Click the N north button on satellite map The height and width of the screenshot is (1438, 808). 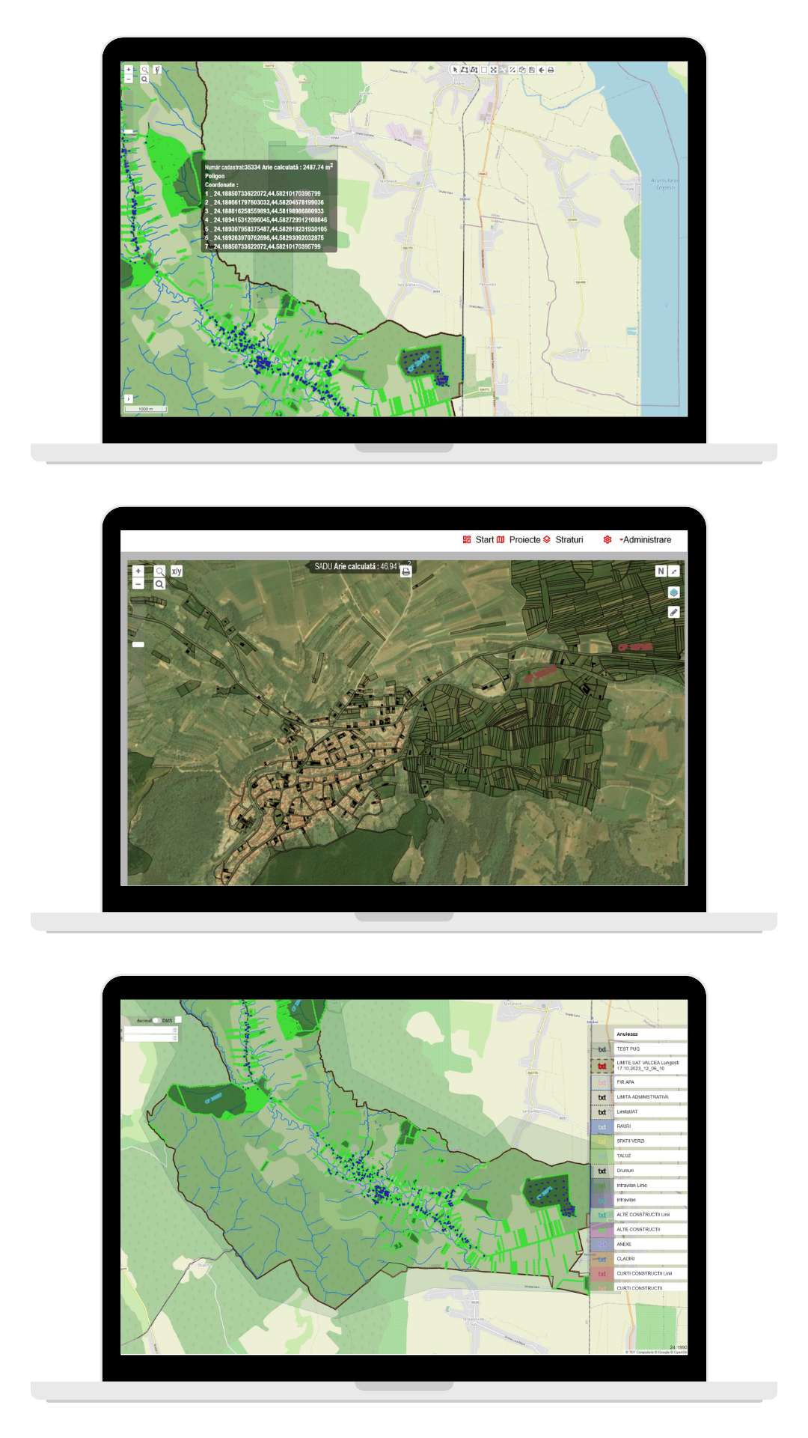[x=661, y=571]
